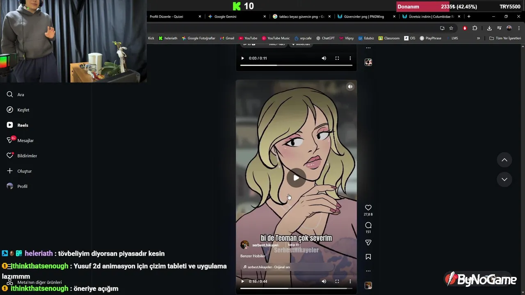Bookmark this page with star icon

pyautogui.click(x=451, y=28)
